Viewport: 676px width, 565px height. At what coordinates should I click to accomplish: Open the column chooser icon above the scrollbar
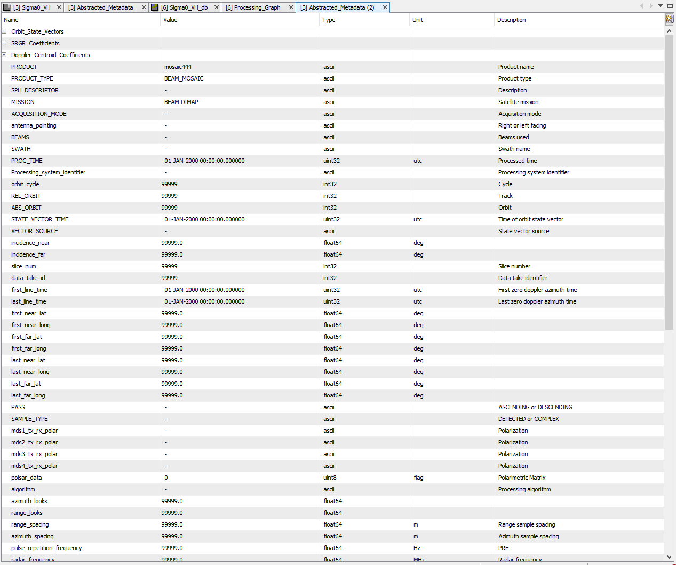click(669, 19)
